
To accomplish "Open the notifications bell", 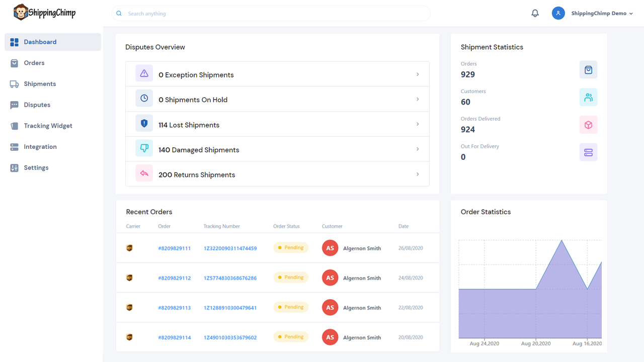I will [535, 14].
